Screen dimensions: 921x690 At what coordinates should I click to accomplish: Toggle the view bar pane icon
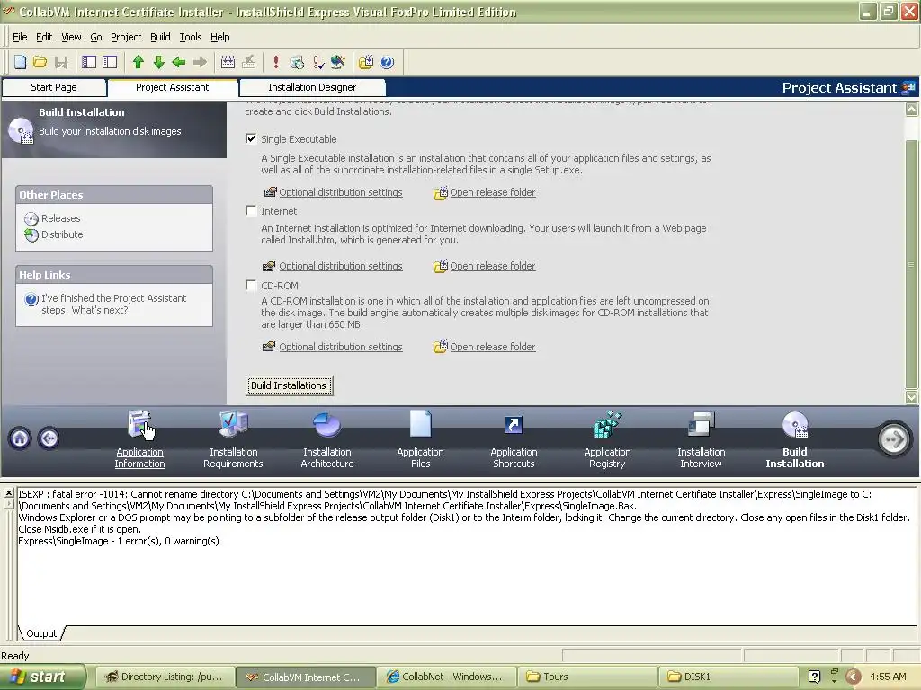(x=89, y=62)
